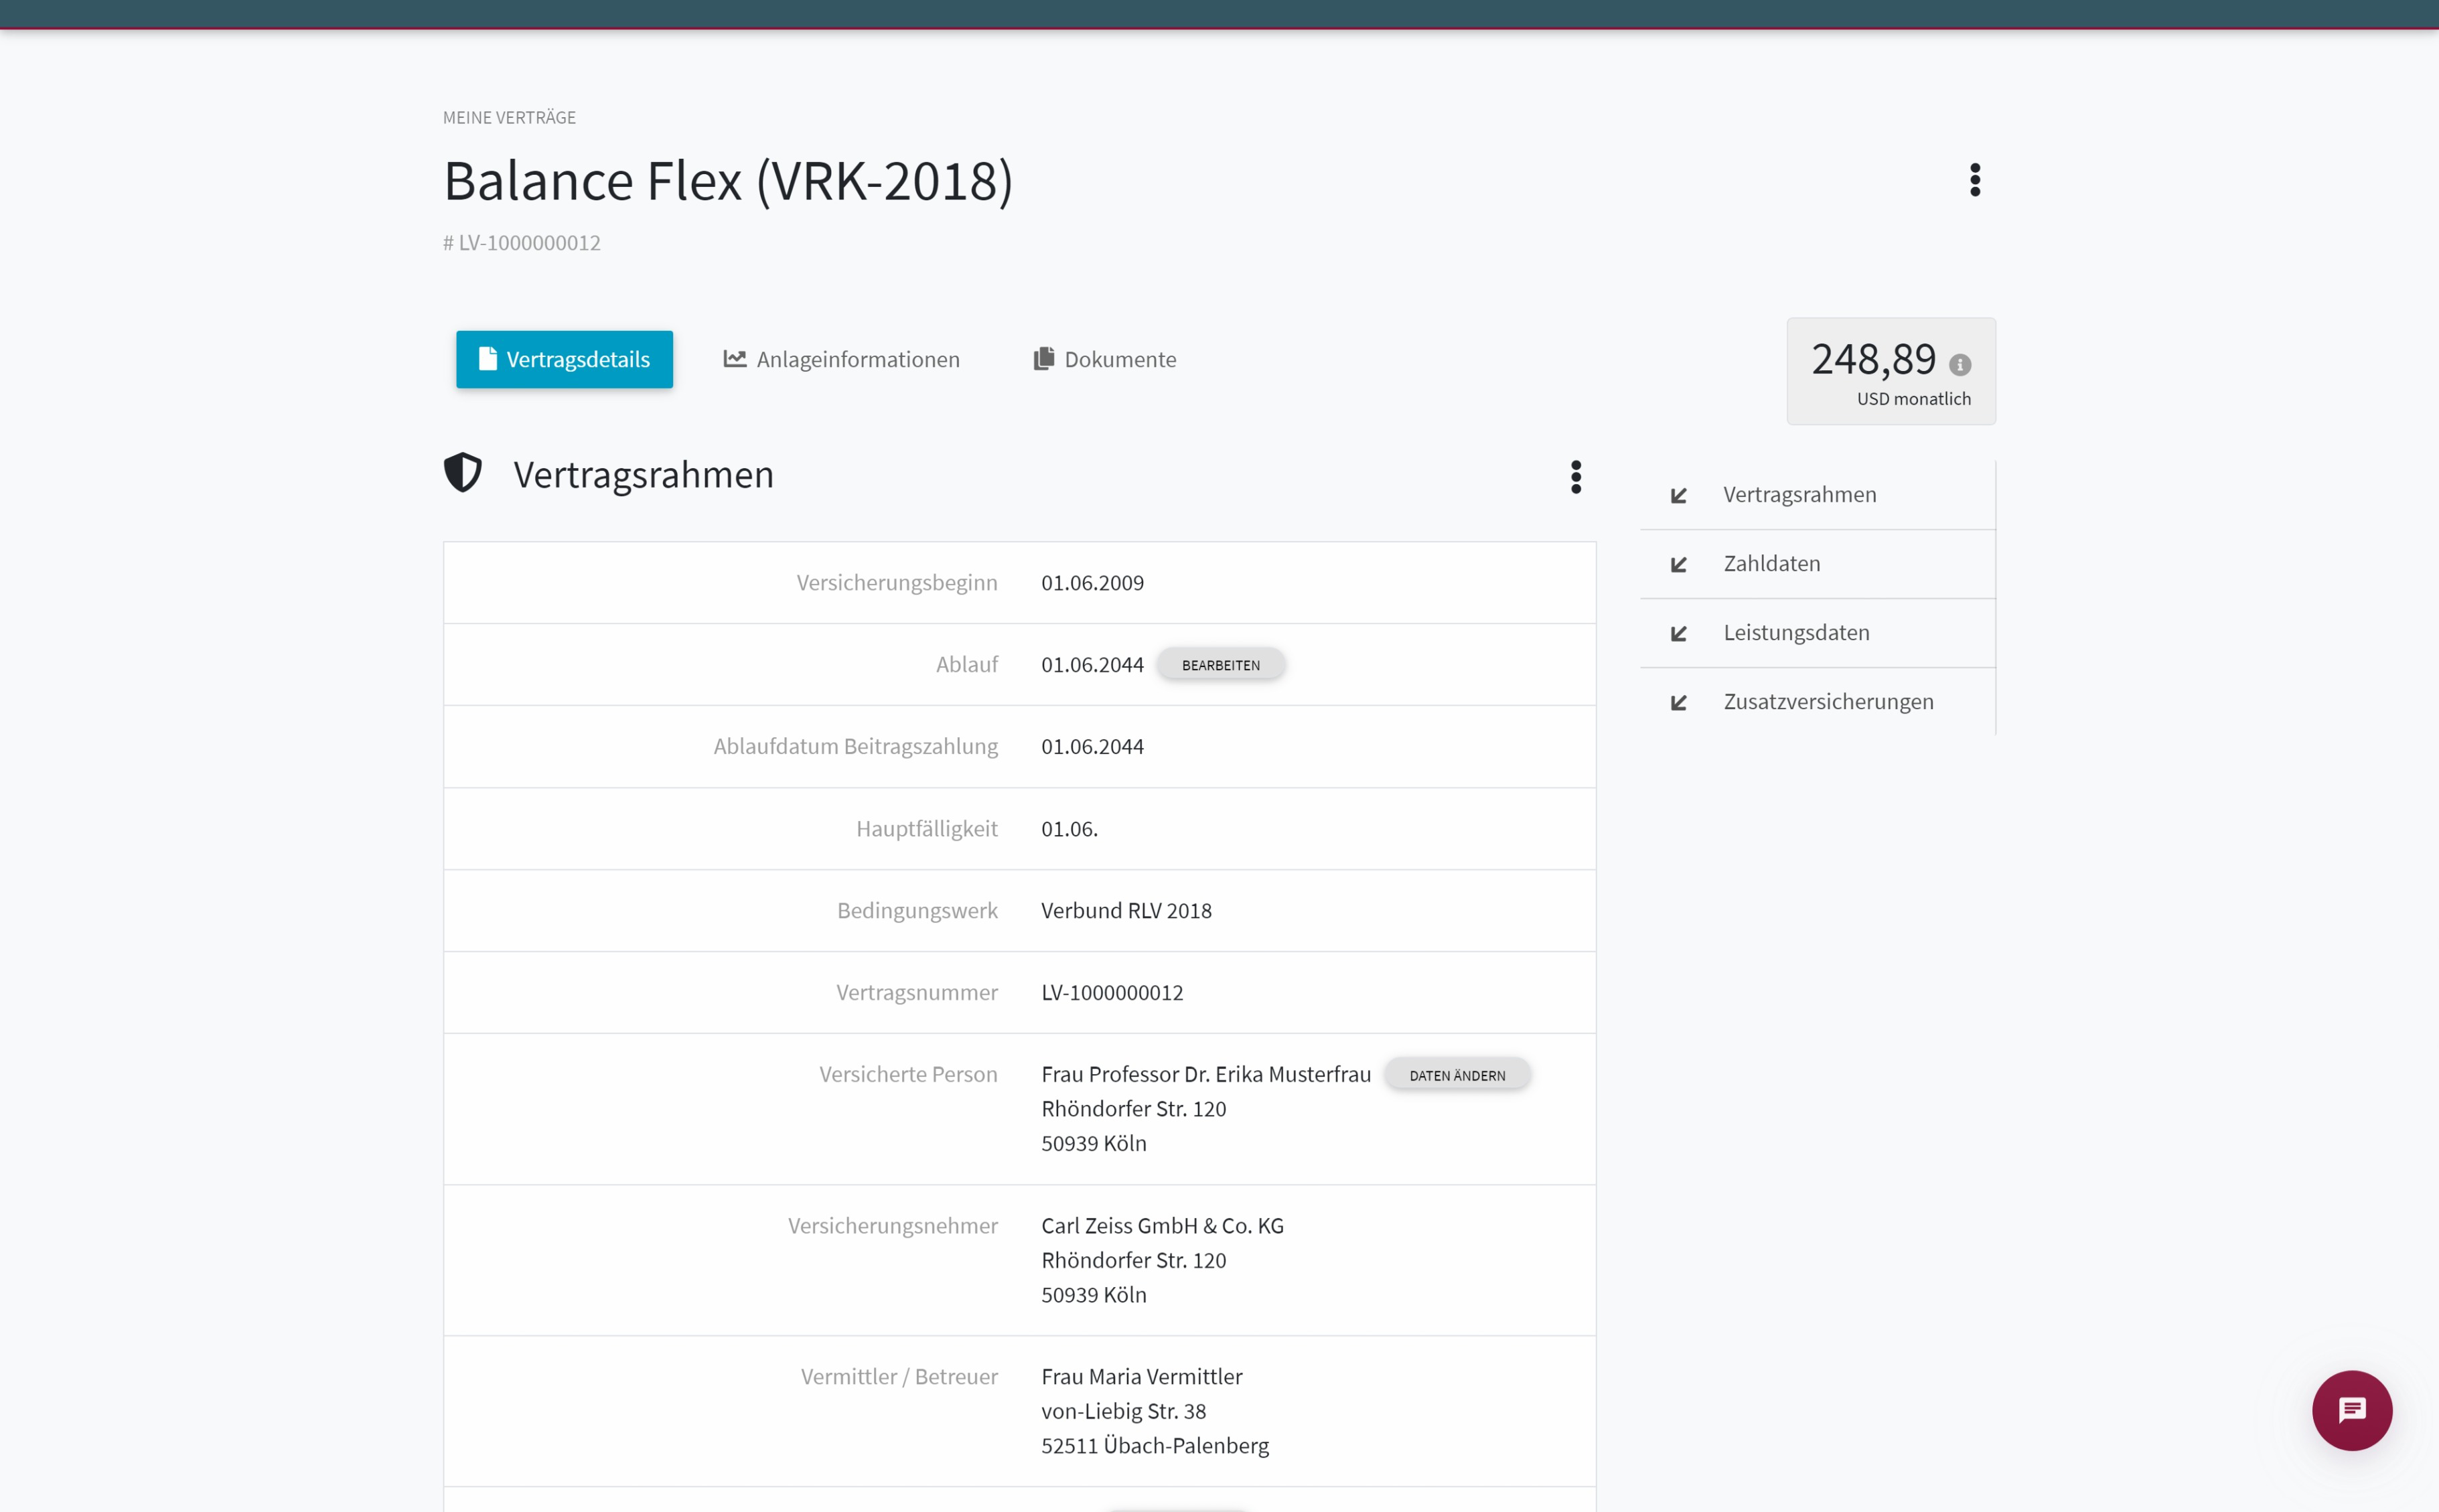
Task: Select the Vertragsdetails tab
Action: tap(564, 359)
